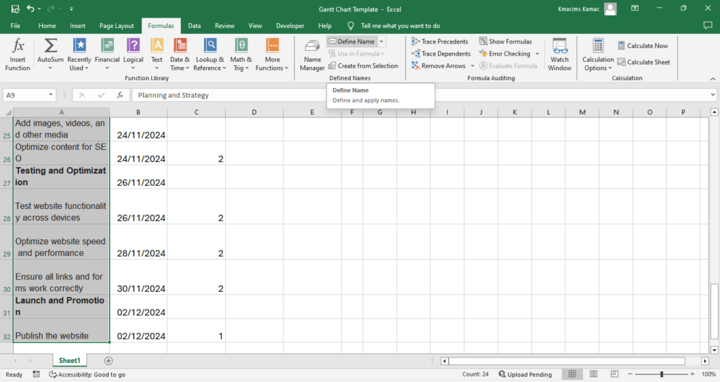This screenshot has width=720, height=382.
Task: Expand the Define Name dropdown arrow
Action: click(x=381, y=42)
